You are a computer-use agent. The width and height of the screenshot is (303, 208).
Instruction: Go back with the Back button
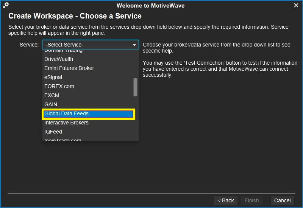[x=225, y=200]
